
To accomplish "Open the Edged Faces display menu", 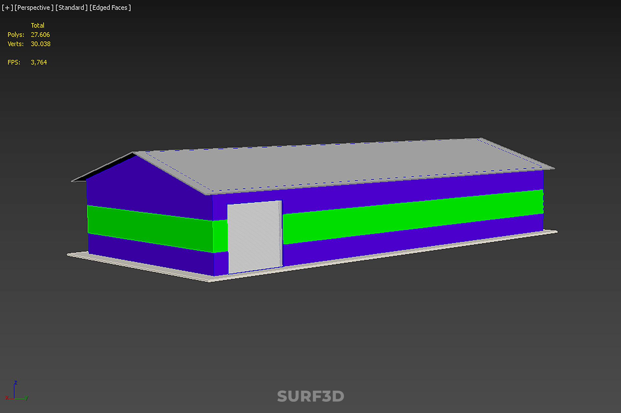I will pos(110,8).
